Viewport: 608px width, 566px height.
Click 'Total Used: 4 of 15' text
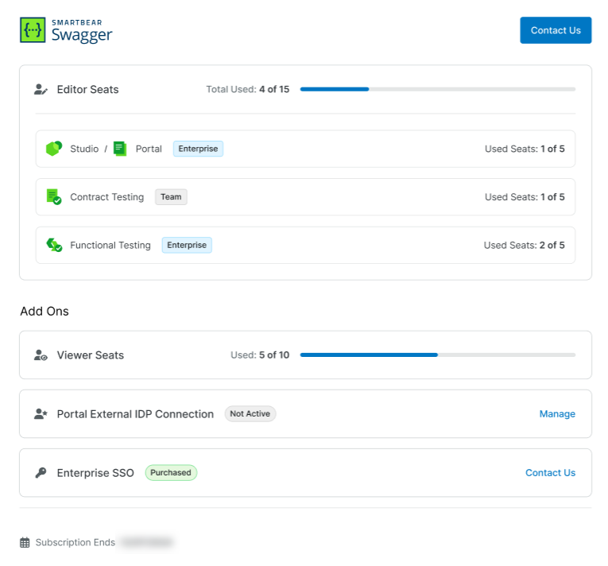pos(248,90)
